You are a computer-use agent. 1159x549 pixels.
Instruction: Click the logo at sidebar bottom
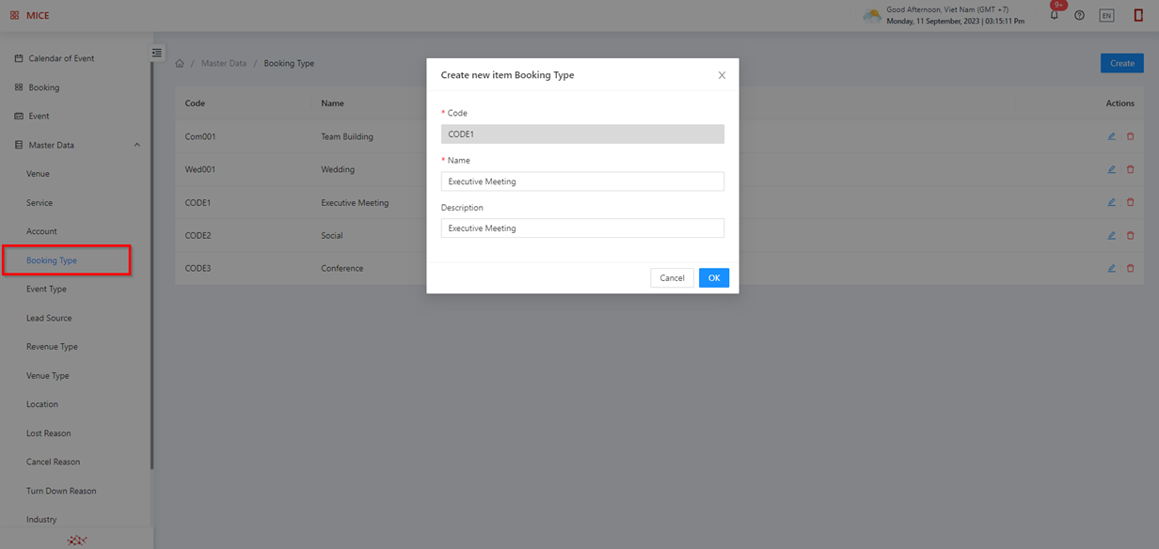tap(78, 541)
